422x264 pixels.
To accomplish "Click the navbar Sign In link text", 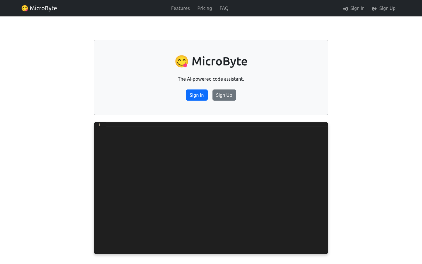I will click(357, 8).
